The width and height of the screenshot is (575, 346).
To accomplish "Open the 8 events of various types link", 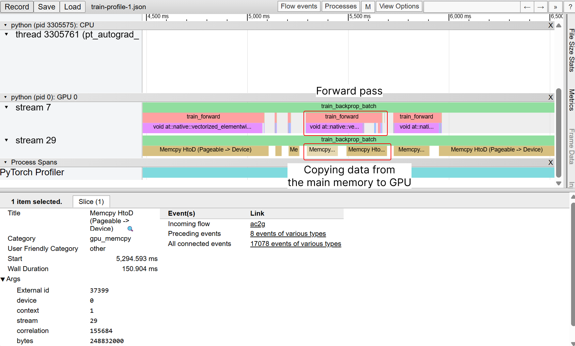I will 288,234.
